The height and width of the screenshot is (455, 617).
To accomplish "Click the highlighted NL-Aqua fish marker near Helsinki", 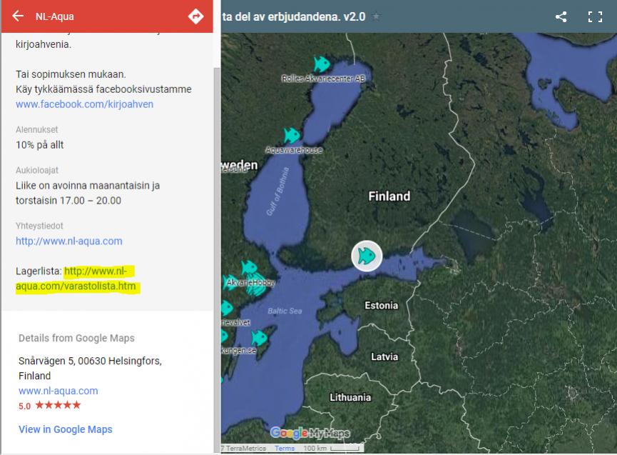I will pos(367,256).
